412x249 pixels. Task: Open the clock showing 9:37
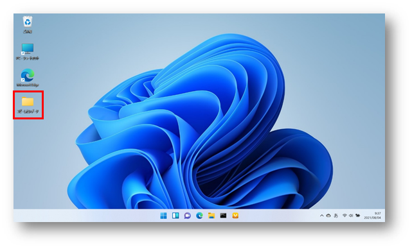(373, 216)
